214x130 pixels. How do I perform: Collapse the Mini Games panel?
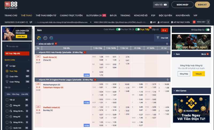(174, 91)
